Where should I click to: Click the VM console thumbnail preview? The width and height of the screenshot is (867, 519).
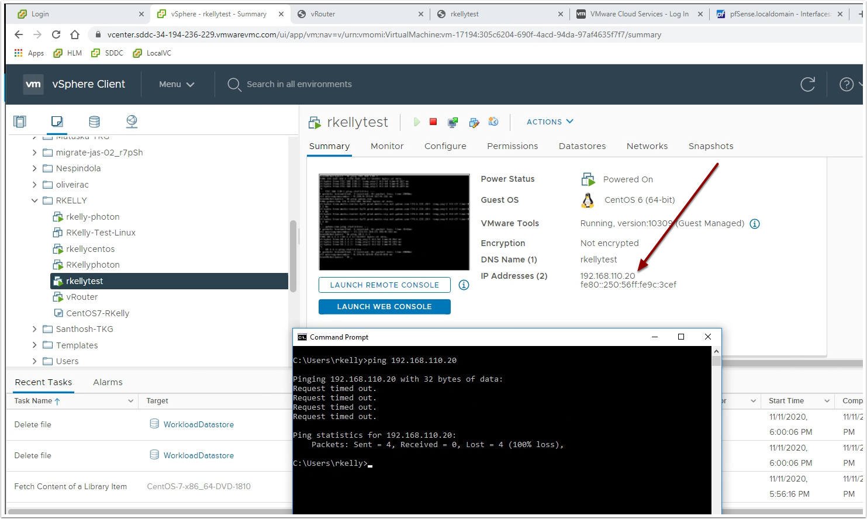[x=394, y=222]
